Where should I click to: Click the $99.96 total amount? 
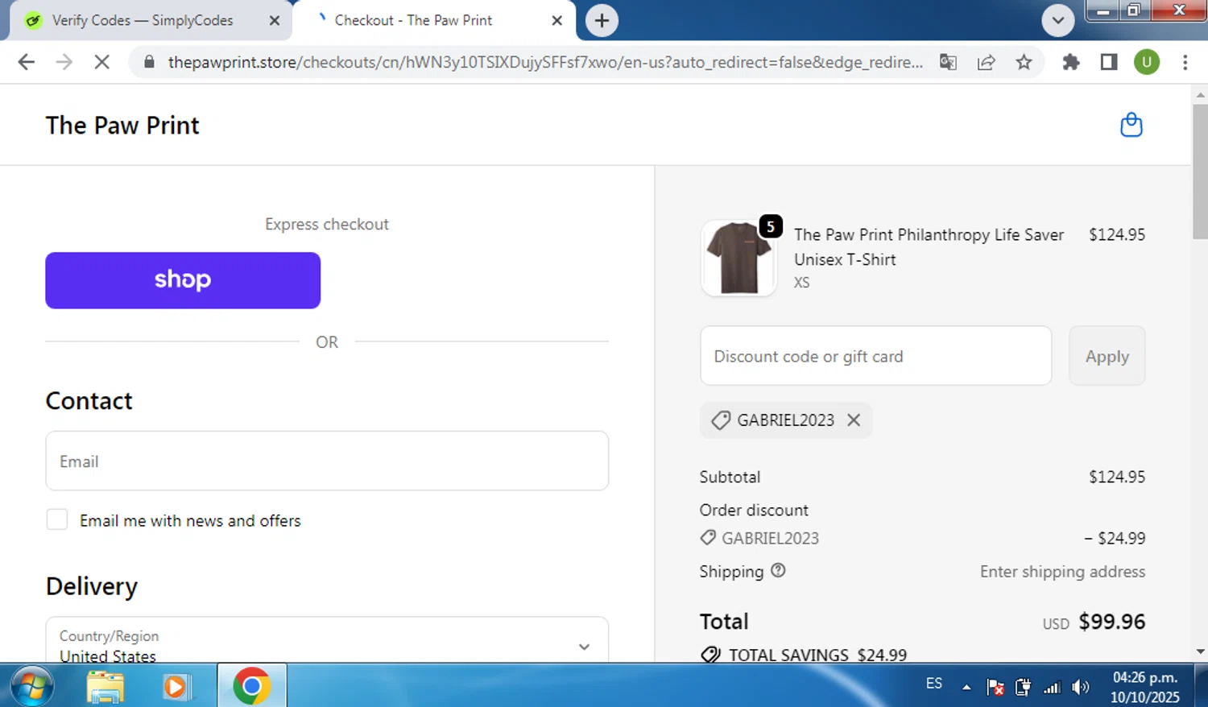click(1111, 622)
